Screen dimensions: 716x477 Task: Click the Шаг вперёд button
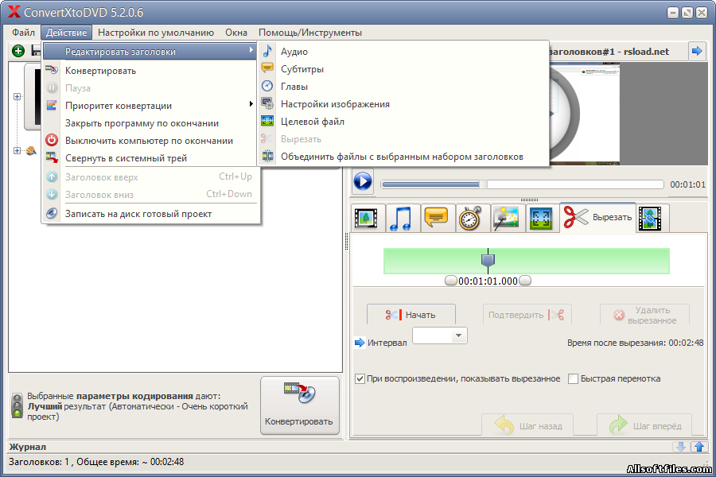[x=644, y=425]
